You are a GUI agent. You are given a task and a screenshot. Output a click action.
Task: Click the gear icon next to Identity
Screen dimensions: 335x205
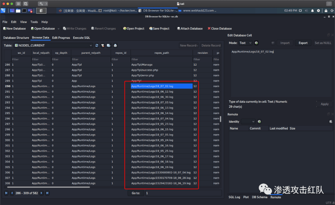[x=259, y=121]
